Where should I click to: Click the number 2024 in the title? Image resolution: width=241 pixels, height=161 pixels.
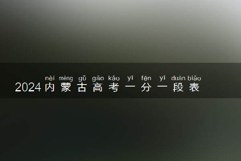[x=28, y=87]
